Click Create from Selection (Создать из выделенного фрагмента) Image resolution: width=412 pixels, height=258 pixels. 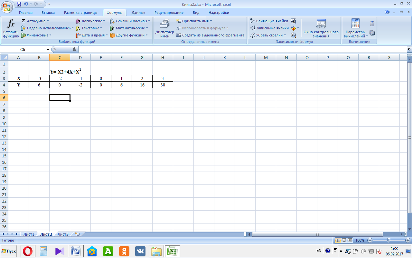coord(211,35)
